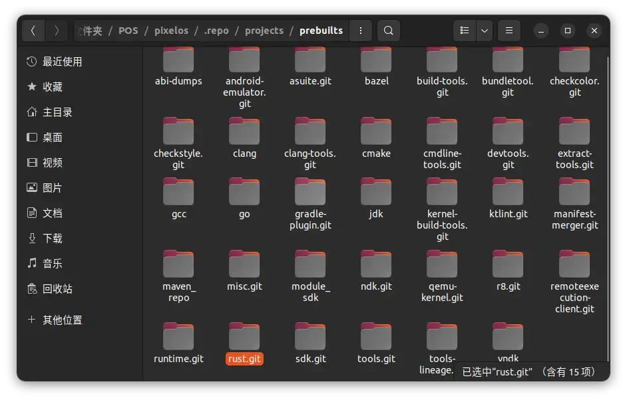Open the Home directory sidebar entry

(x=57, y=112)
